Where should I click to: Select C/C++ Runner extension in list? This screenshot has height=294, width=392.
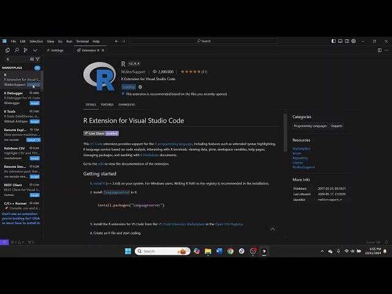pos(21,206)
